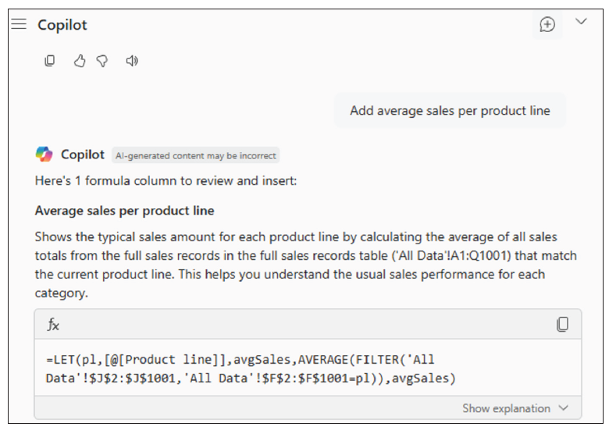Click the formula description paragraph

(297, 265)
